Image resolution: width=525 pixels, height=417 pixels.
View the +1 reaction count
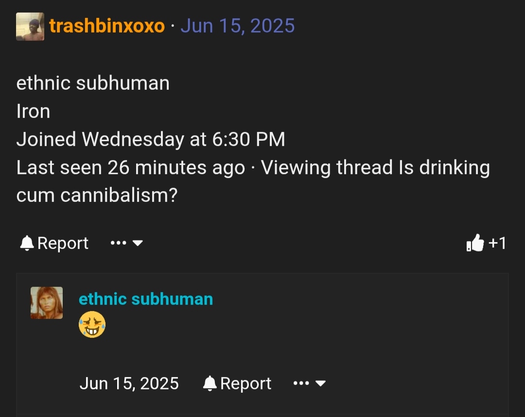[x=497, y=243]
